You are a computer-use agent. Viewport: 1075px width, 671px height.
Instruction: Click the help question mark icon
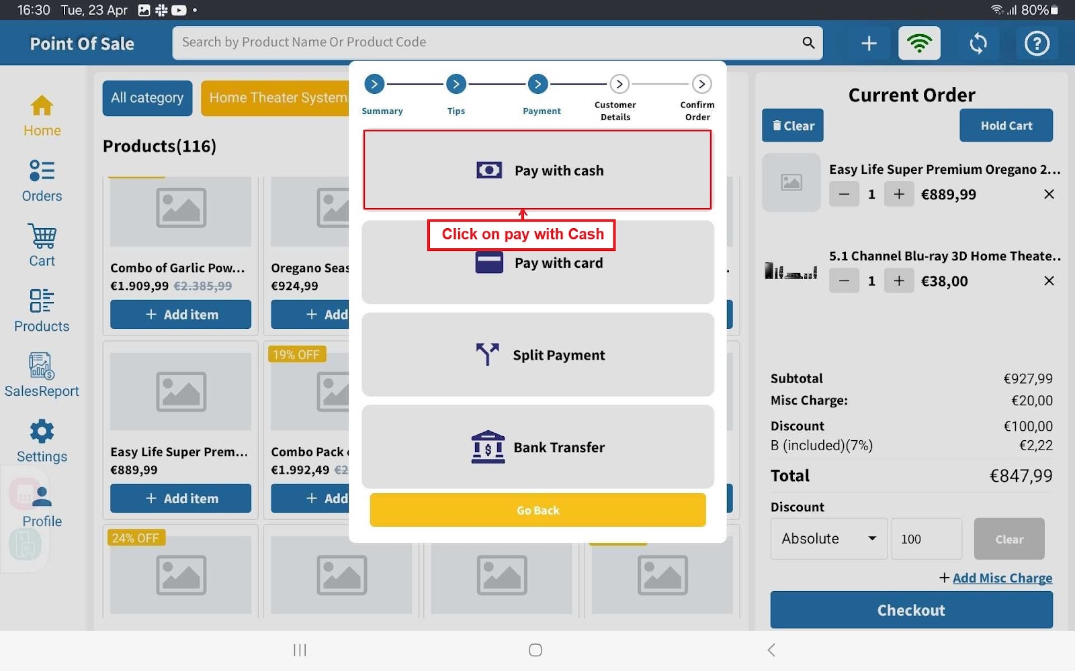point(1037,44)
